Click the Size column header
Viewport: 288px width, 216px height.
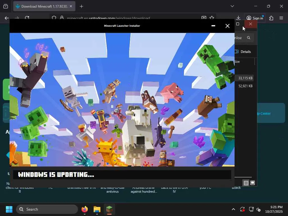237,62
